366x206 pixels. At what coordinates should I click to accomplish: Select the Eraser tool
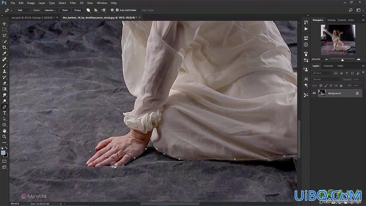coord(4,83)
